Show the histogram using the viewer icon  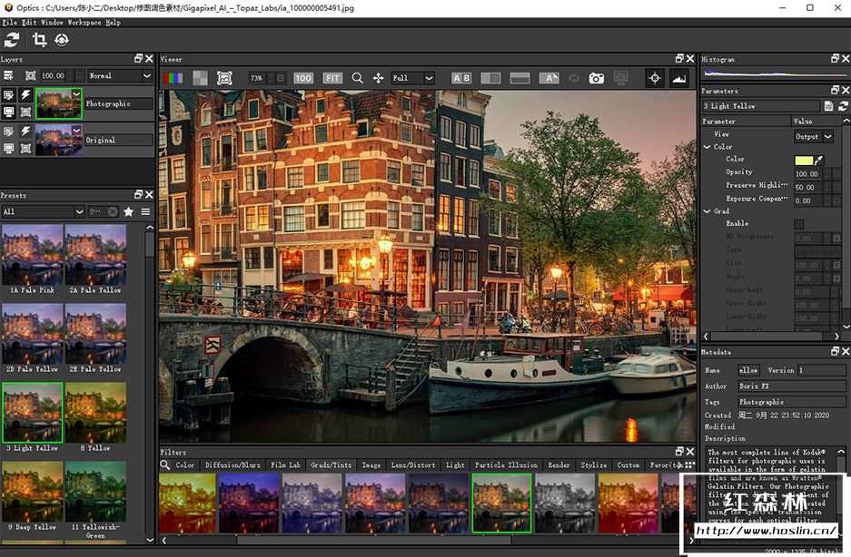click(678, 78)
